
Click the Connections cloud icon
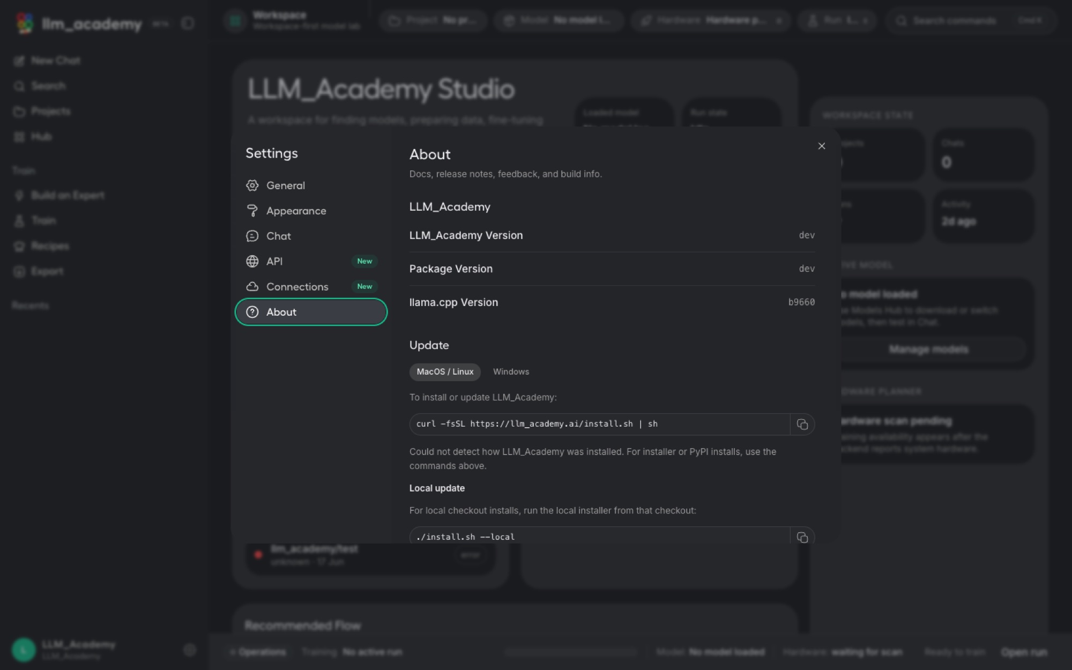pos(252,287)
